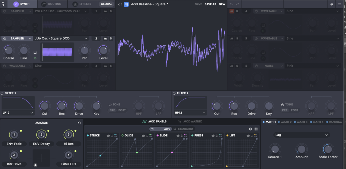Toggle Filter 1 power button
Screen dimensions: 346x169
point(2,93)
